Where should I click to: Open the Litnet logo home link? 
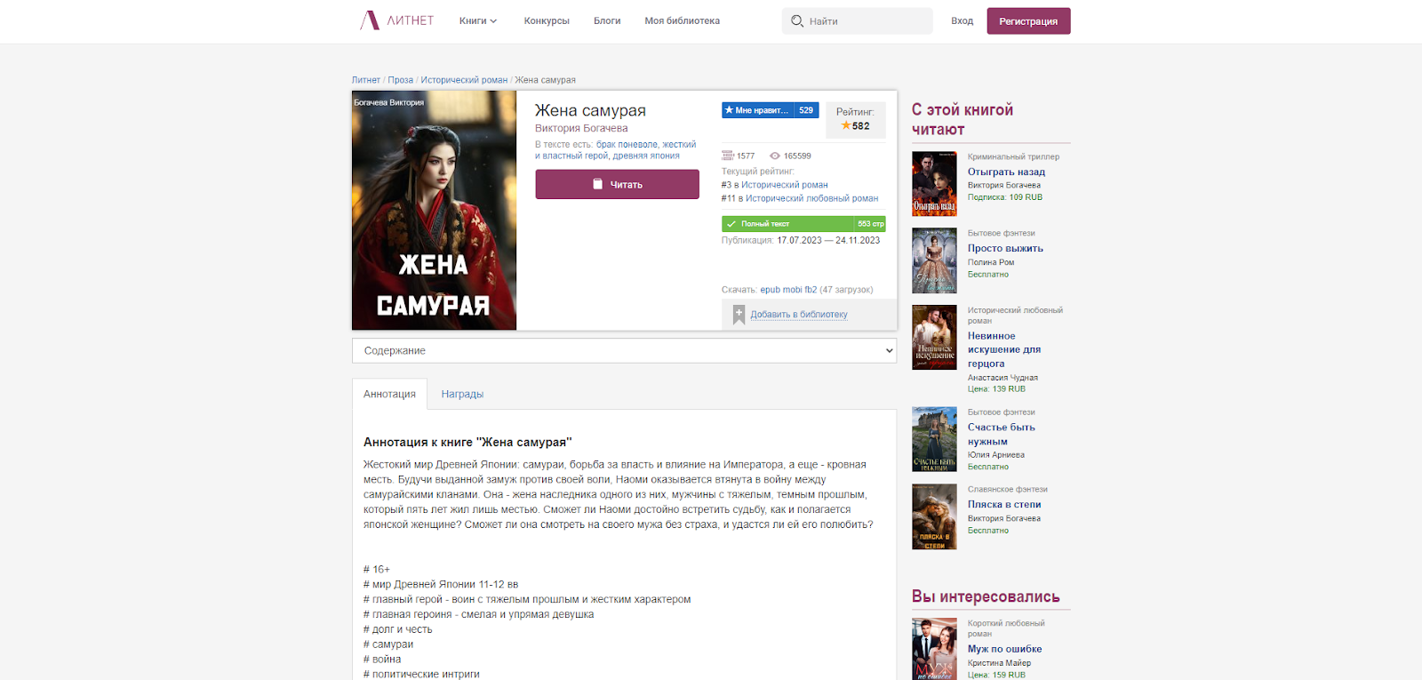396,20
